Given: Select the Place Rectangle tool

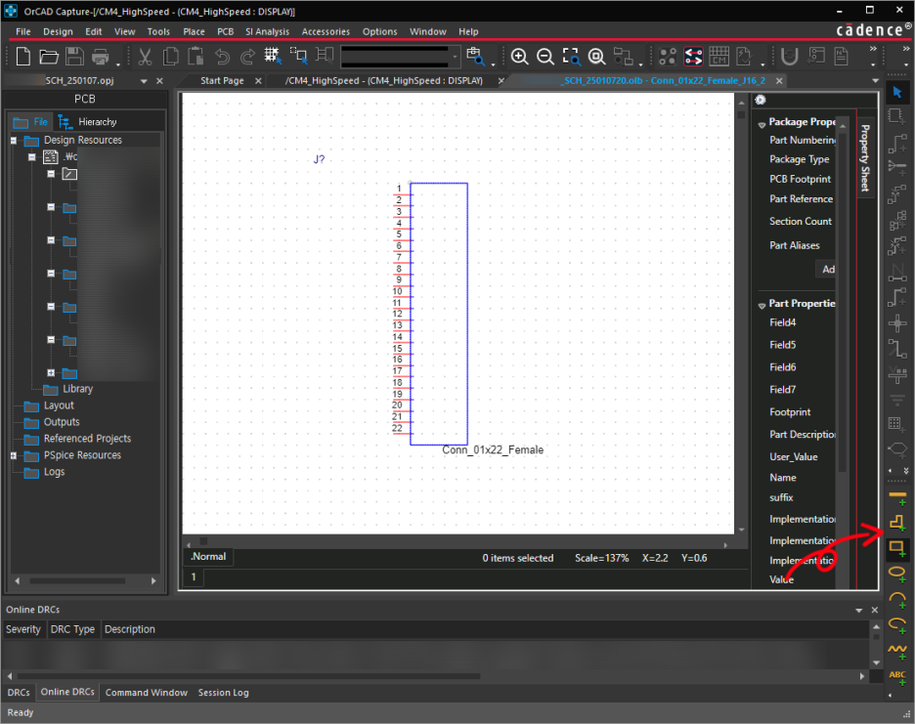Looking at the screenshot, I should pyautogui.click(x=897, y=548).
